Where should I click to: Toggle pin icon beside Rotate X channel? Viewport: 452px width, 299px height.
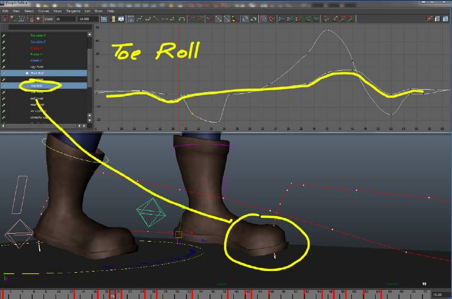pyautogui.click(x=4, y=48)
